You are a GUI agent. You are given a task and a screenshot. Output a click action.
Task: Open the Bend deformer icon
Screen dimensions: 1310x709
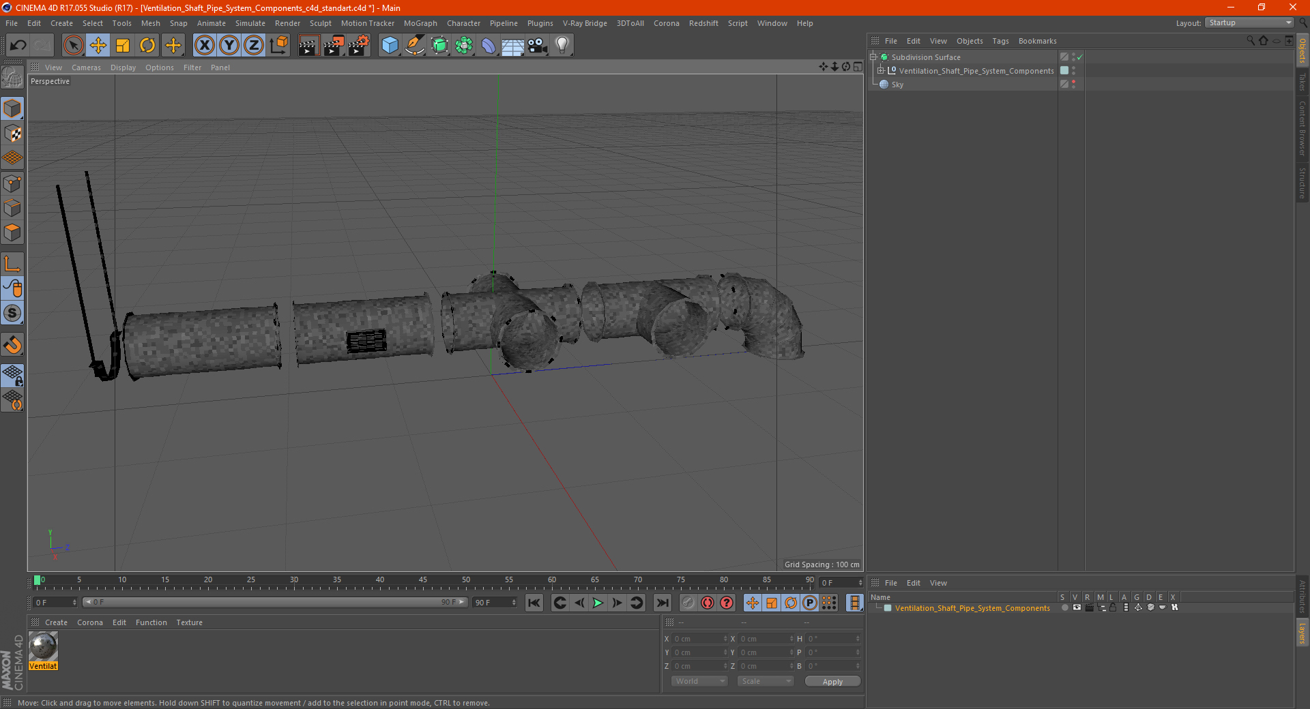click(489, 46)
